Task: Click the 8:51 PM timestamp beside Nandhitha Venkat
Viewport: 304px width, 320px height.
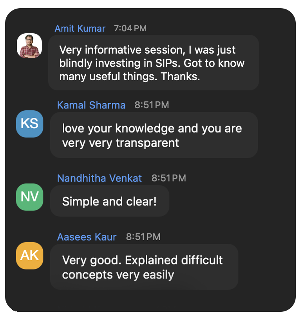Action: point(169,178)
